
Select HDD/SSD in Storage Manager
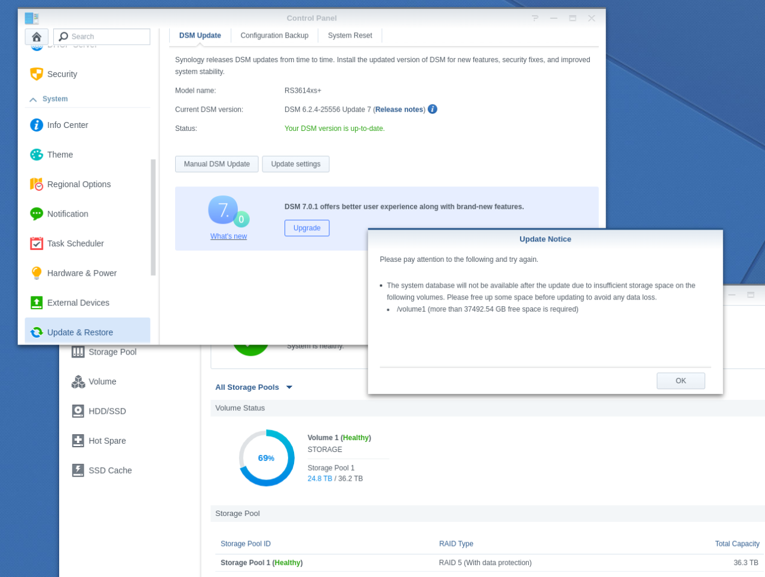[x=107, y=411]
